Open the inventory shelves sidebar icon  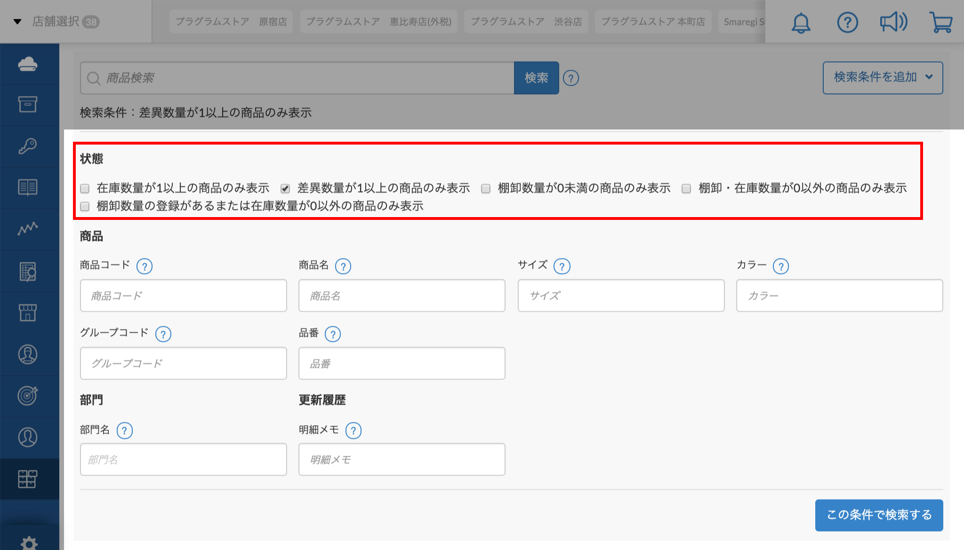pos(28,479)
